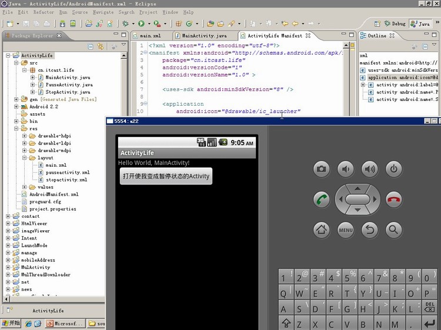Click the emulator MENU button
Image resolution: width=441 pixels, height=330 pixels.
point(346,230)
